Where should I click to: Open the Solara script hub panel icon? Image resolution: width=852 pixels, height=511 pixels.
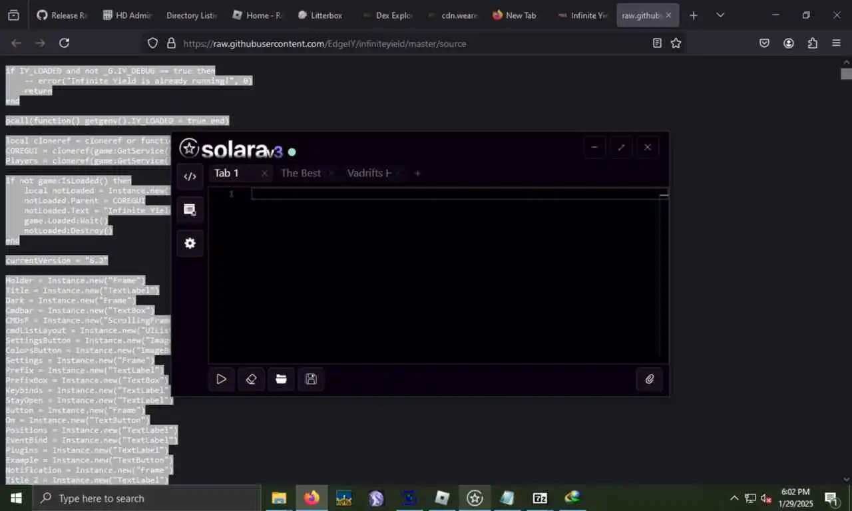pos(190,210)
